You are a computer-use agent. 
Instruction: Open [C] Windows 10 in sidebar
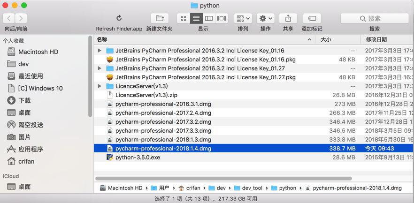pos(40,88)
